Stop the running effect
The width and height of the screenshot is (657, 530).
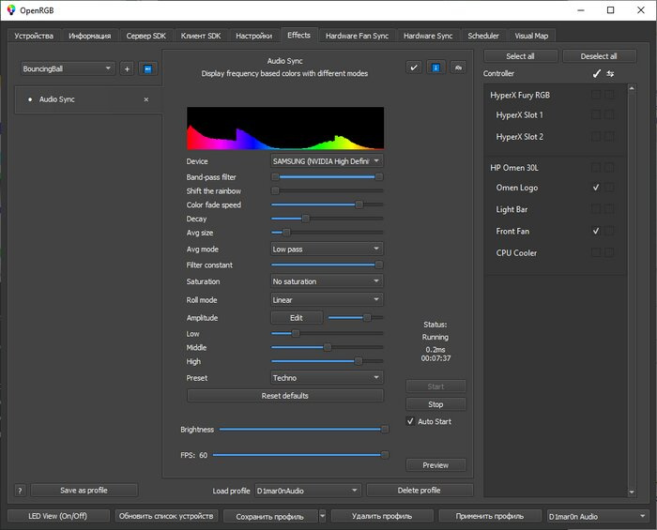pyautogui.click(x=435, y=404)
